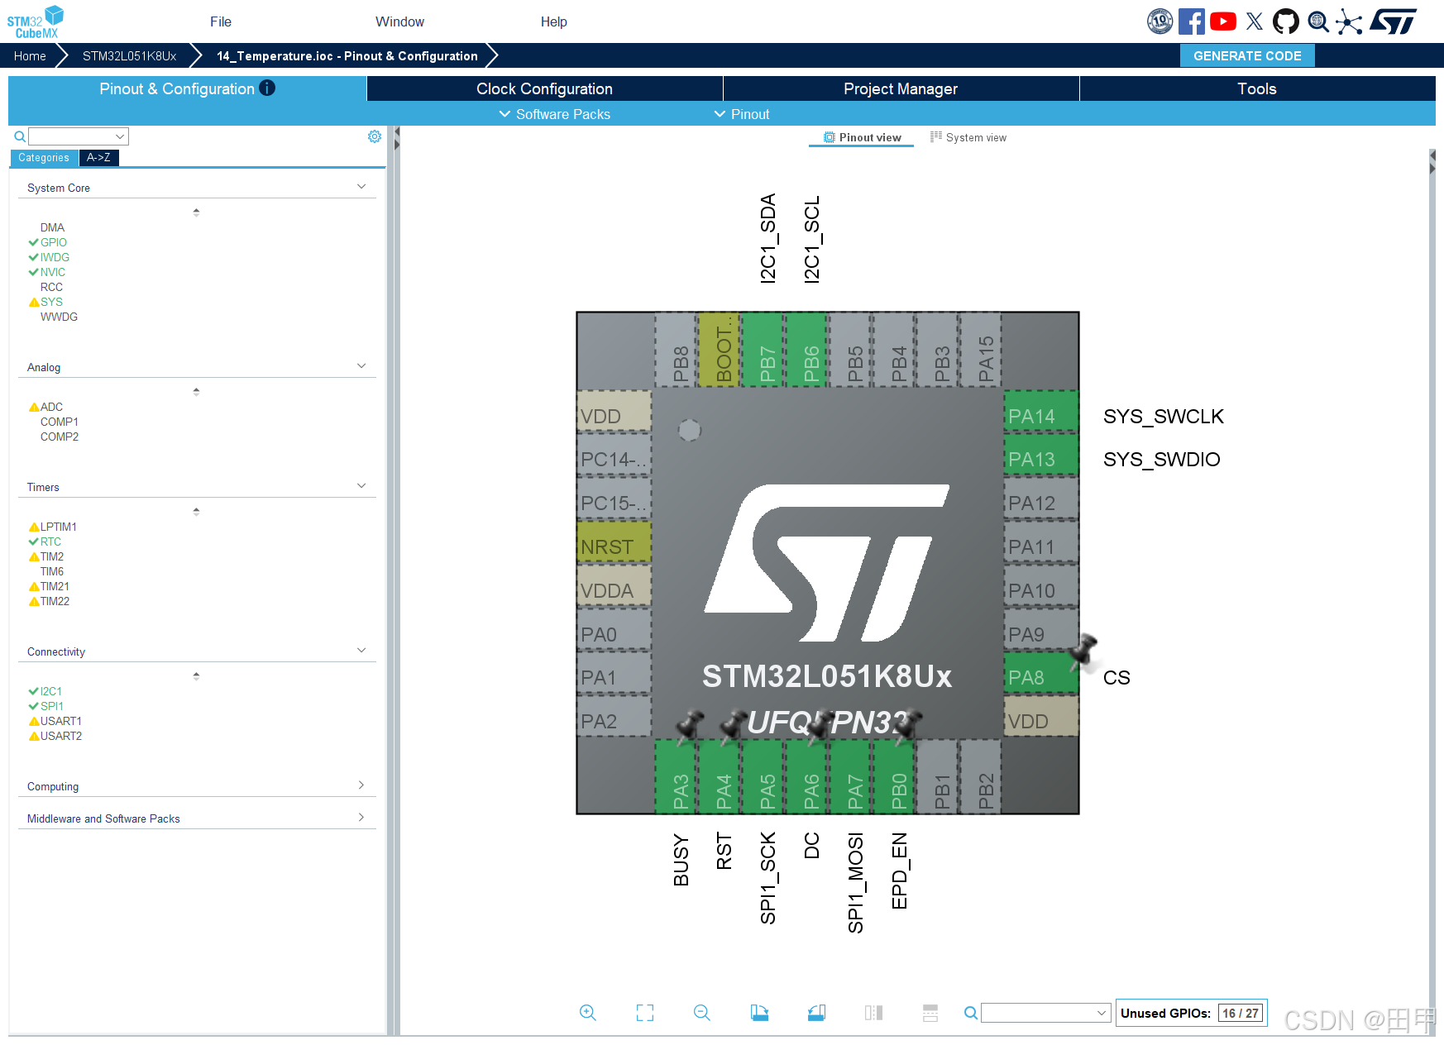
Task: Click the right edge splitter arrows
Action: point(1432,162)
